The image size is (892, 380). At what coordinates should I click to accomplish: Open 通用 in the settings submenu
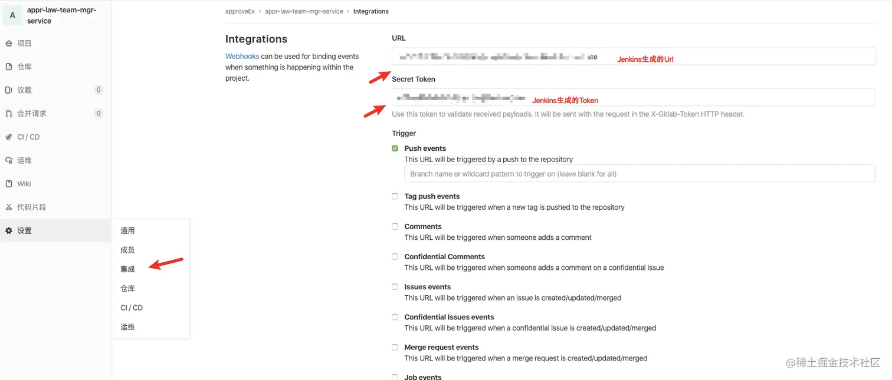click(x=127, y=231)
